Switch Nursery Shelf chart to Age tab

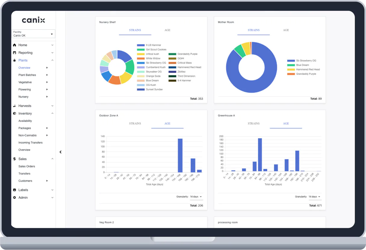pos(167,30)
